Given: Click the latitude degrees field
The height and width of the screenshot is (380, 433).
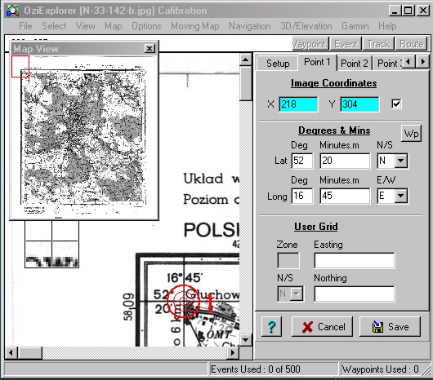Looking at the screenshot, I should click(302, 161).
